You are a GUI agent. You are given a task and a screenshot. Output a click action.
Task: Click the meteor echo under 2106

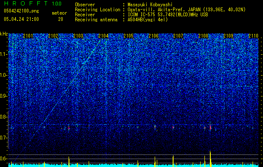[155, 127]
